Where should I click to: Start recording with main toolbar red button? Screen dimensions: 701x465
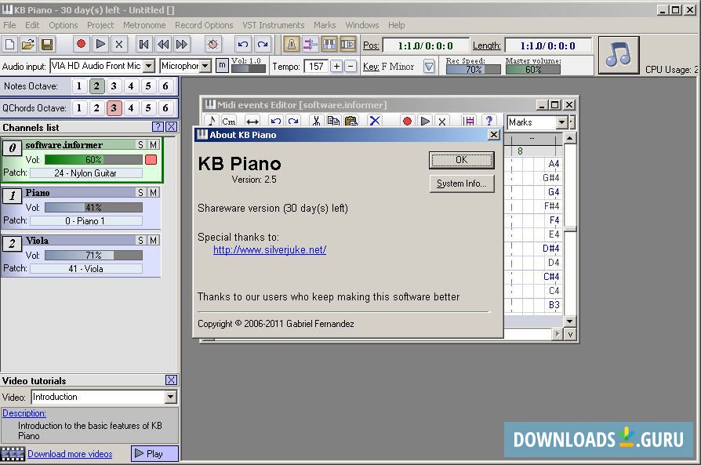click(81, 44)
